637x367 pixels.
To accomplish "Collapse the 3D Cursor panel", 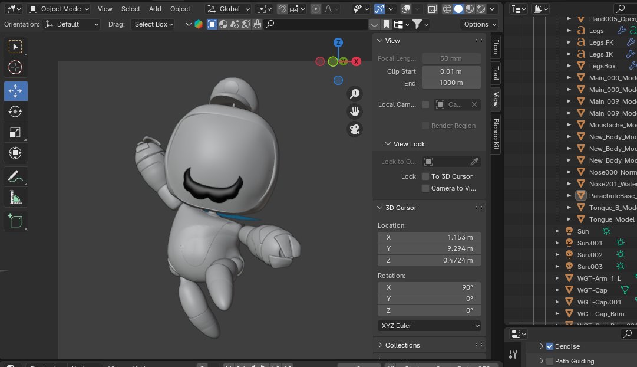I will [380, 208].
